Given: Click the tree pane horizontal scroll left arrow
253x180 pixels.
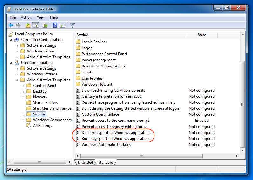Looking at the screenshot, I should (x=10, y=162).
